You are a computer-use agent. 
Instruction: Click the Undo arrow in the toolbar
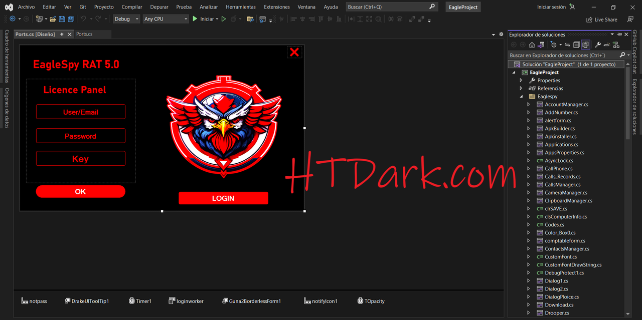coord(83,19)
